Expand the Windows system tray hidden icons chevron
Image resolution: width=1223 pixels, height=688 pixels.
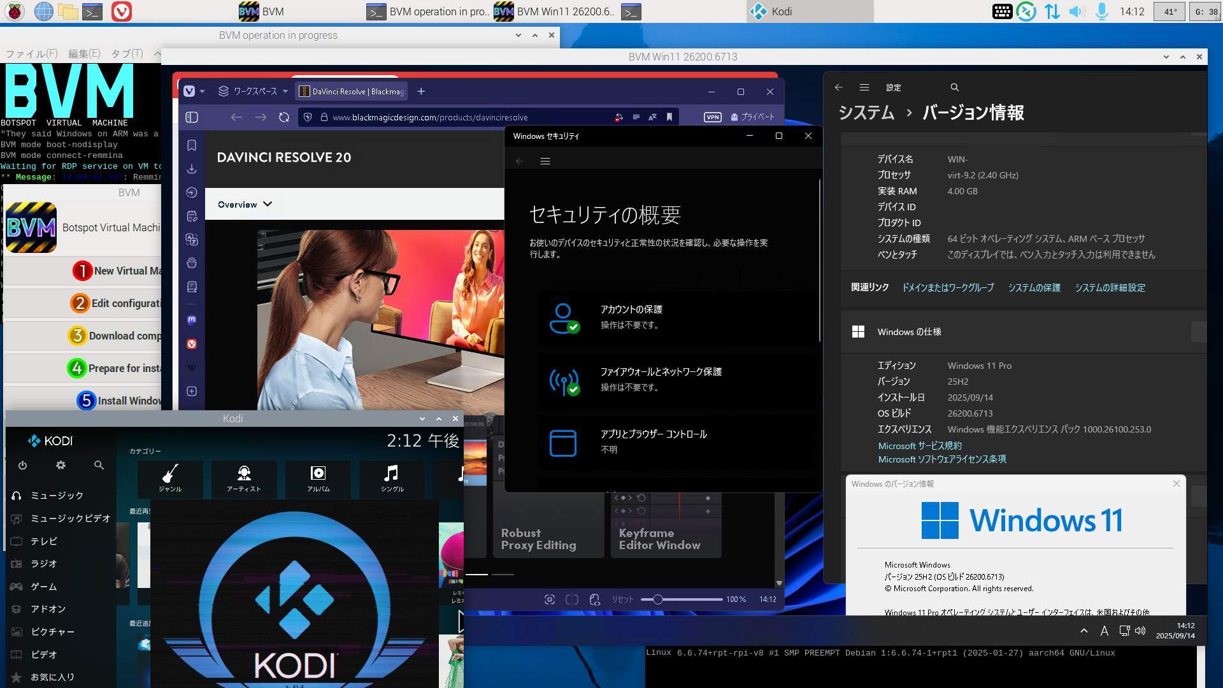[1084, 631]
